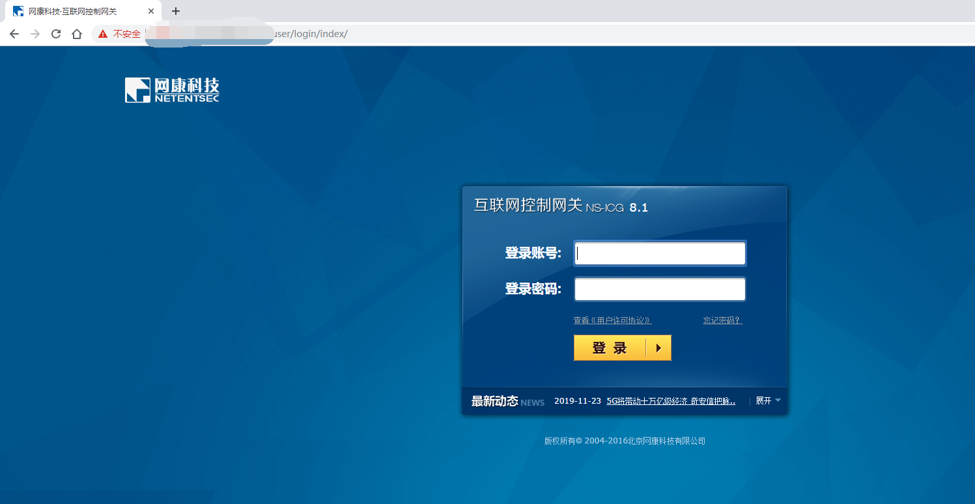This screenshot has height=504, width=975.
Task: Open the 5G news headline link
Action: [671, 401]
